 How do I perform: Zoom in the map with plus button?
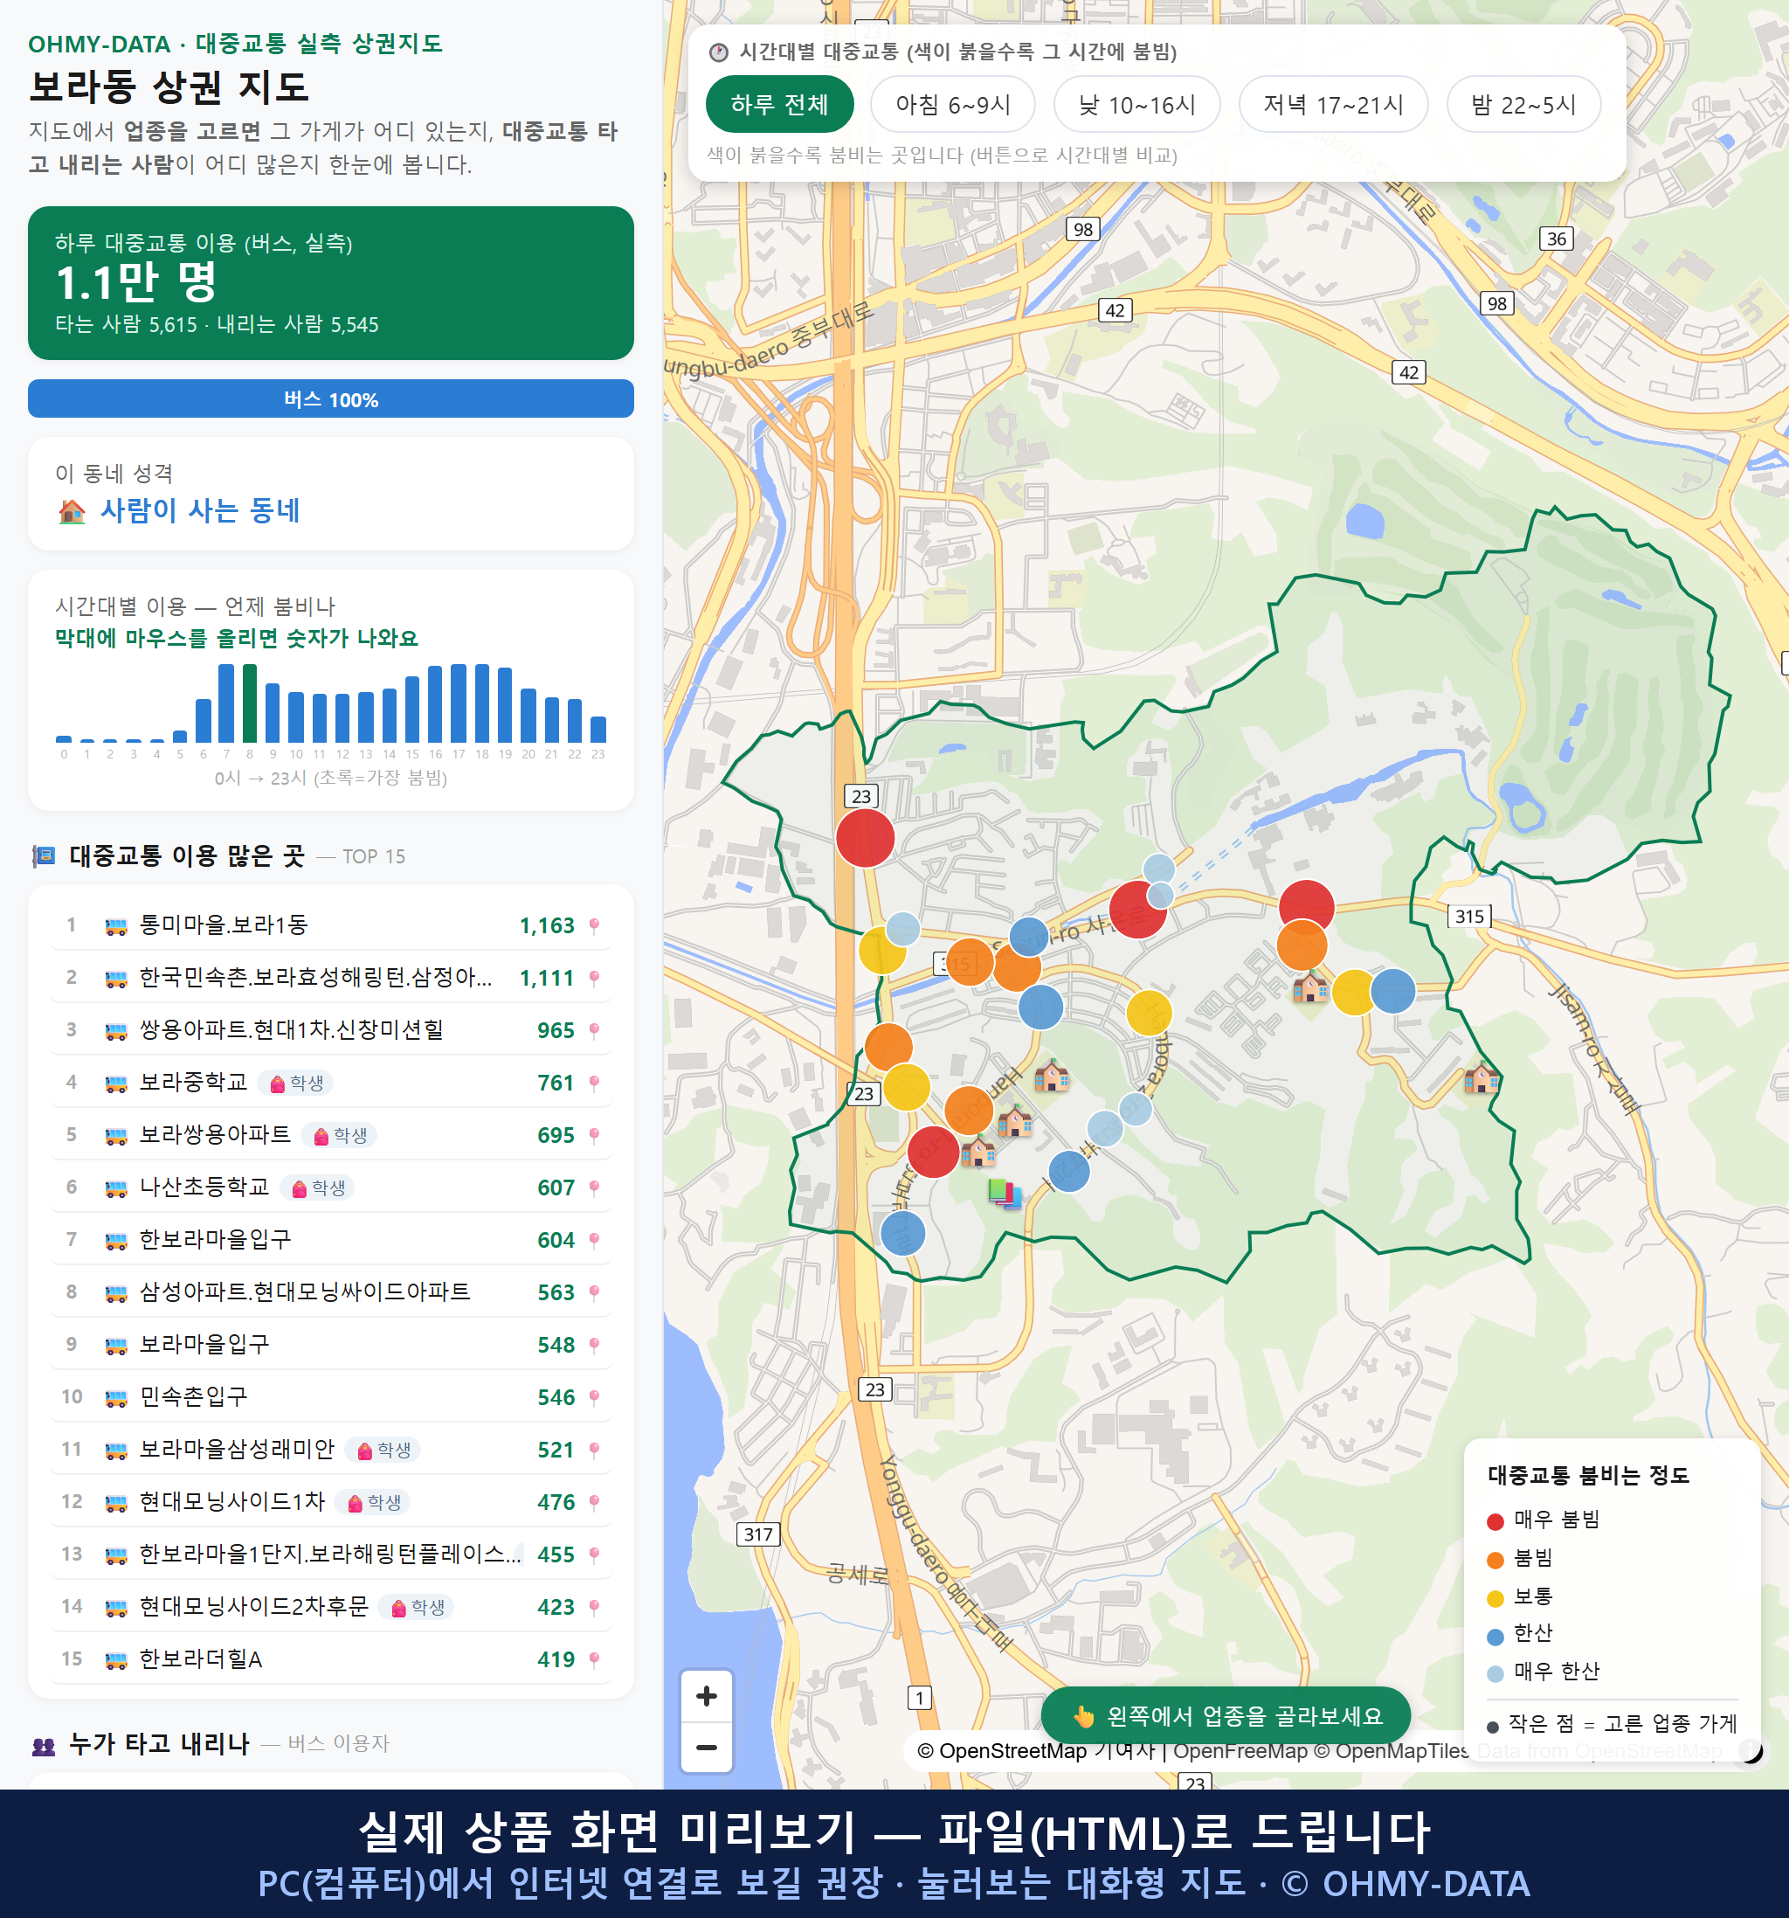tap(706, 1696)
